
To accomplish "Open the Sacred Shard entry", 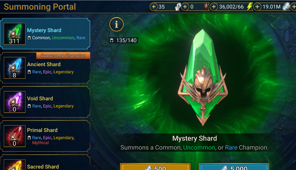I will click(x=45, y=163).
